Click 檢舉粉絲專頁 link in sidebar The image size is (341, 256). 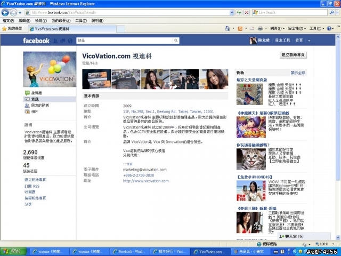click(x=35, y=198)
